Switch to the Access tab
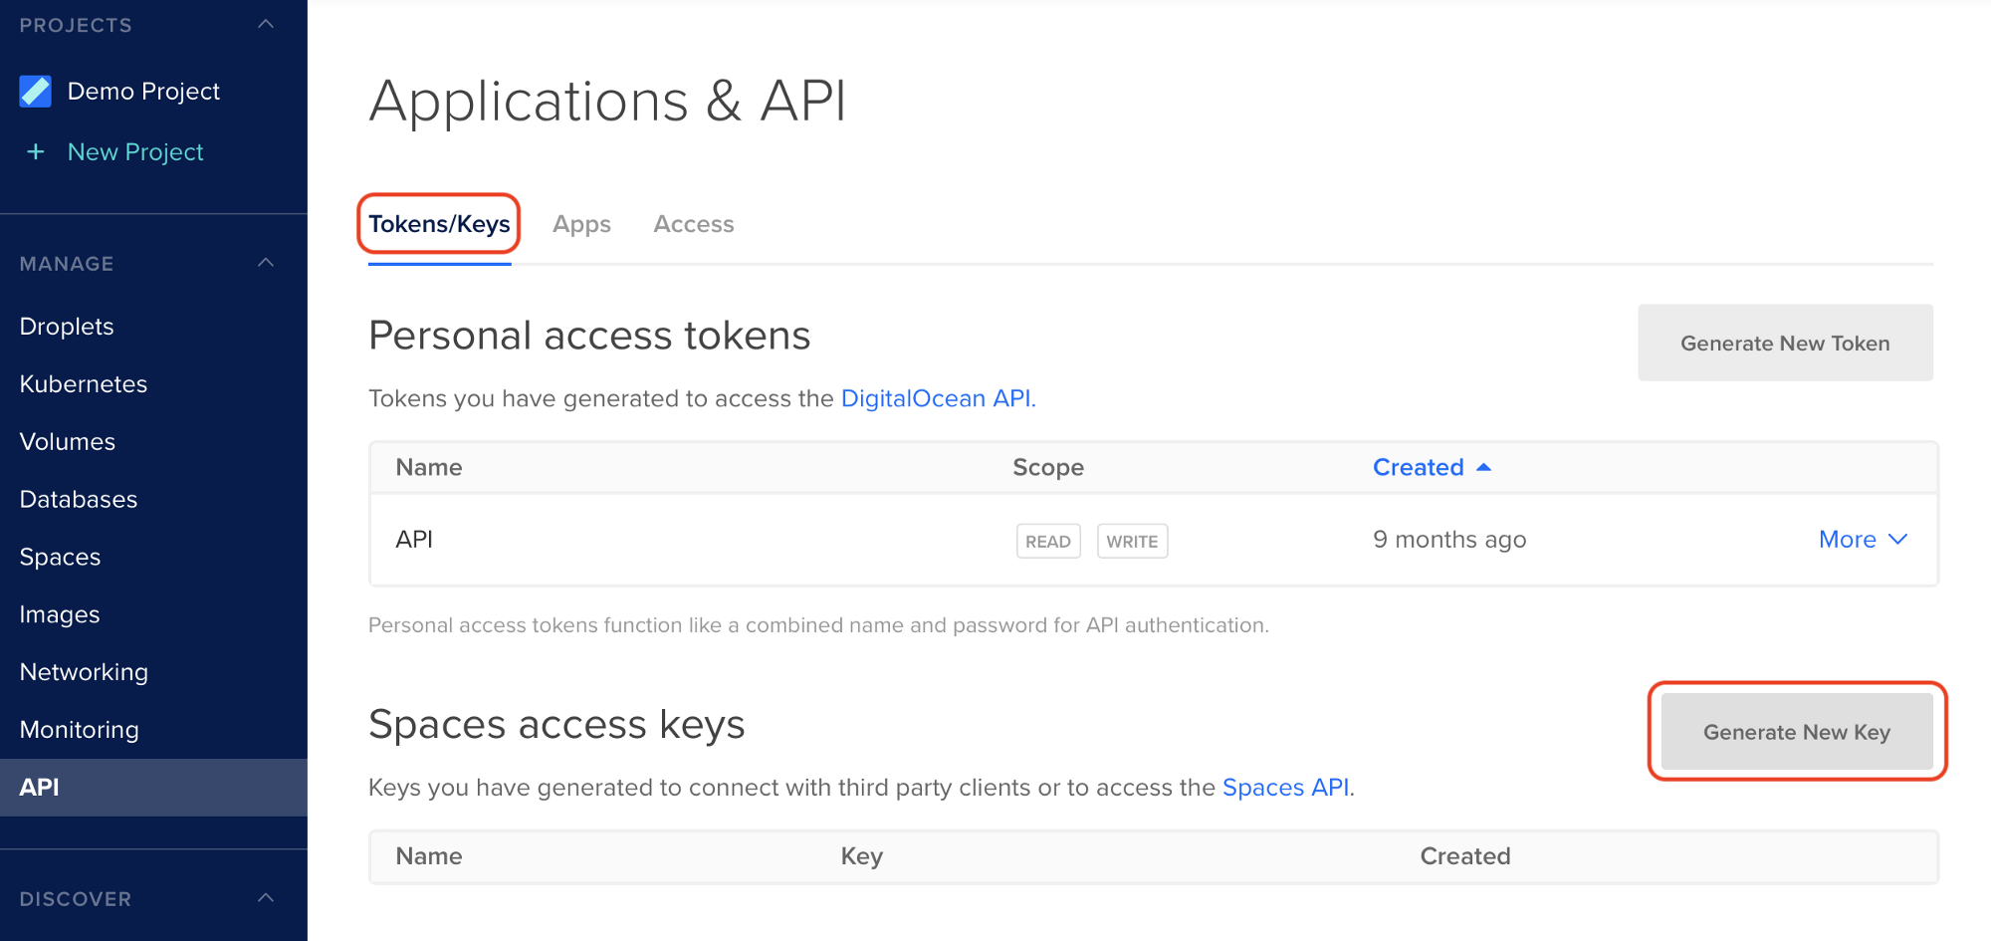This screenshot has height=941, width=1991. (x=693, y=224)
